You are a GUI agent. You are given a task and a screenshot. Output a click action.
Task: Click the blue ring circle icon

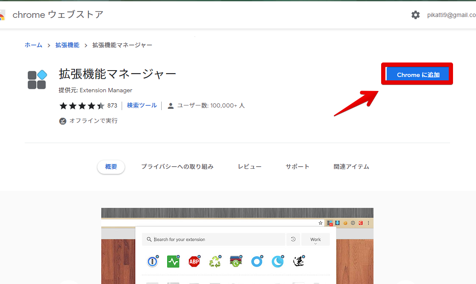(257, 261)
